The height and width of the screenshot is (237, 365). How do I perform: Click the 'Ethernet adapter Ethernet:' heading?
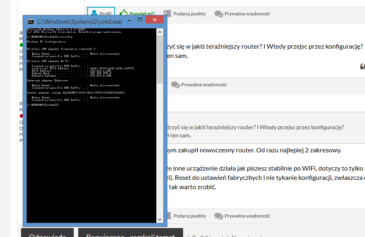click(x=48, y=81)
